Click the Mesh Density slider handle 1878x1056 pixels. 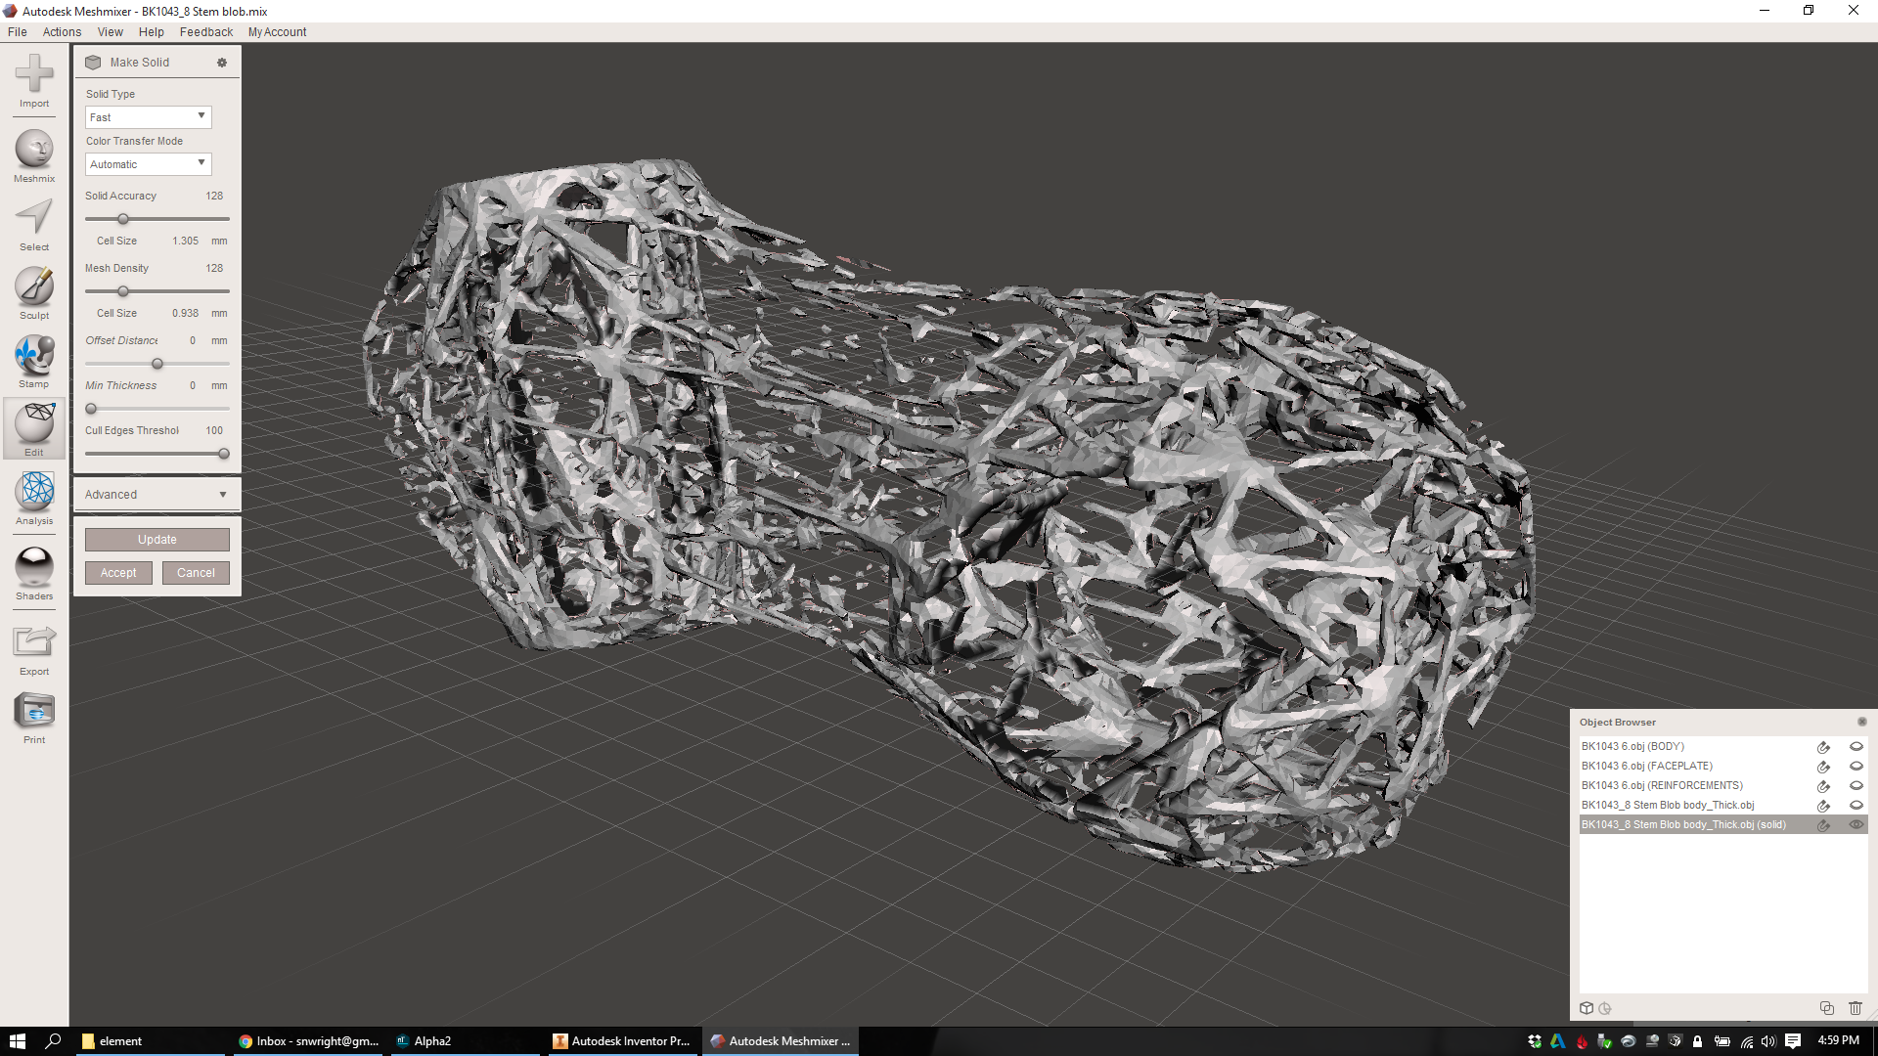click(123, 291)
